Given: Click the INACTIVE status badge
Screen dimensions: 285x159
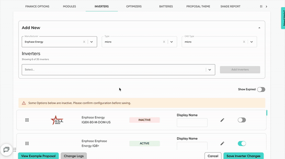Looking at the screenshot, I should [x=145, y=120].
